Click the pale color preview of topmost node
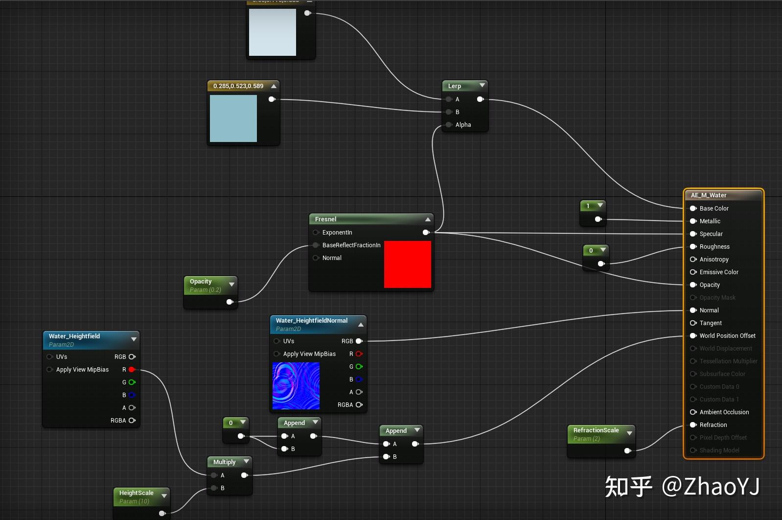782x520 pixels. tap(273, 32)
